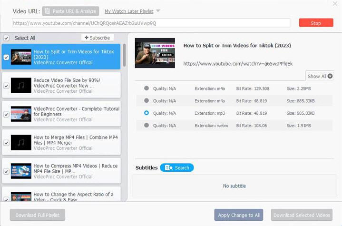Image resolution: width=342 pixels, height=226 pixels.
Task: Stop the URL analysis
Action: tap(316, 23)
